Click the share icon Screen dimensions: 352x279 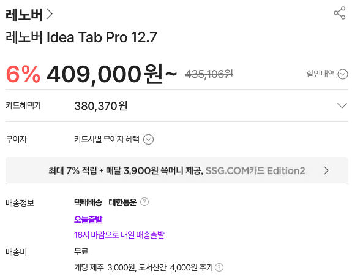[x=340, y=13]
